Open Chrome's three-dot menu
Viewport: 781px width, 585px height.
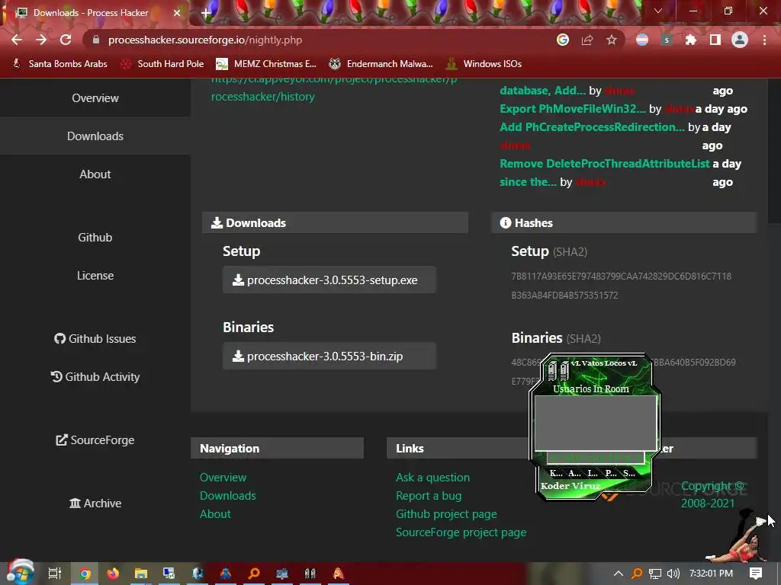[x=764, y=40]
